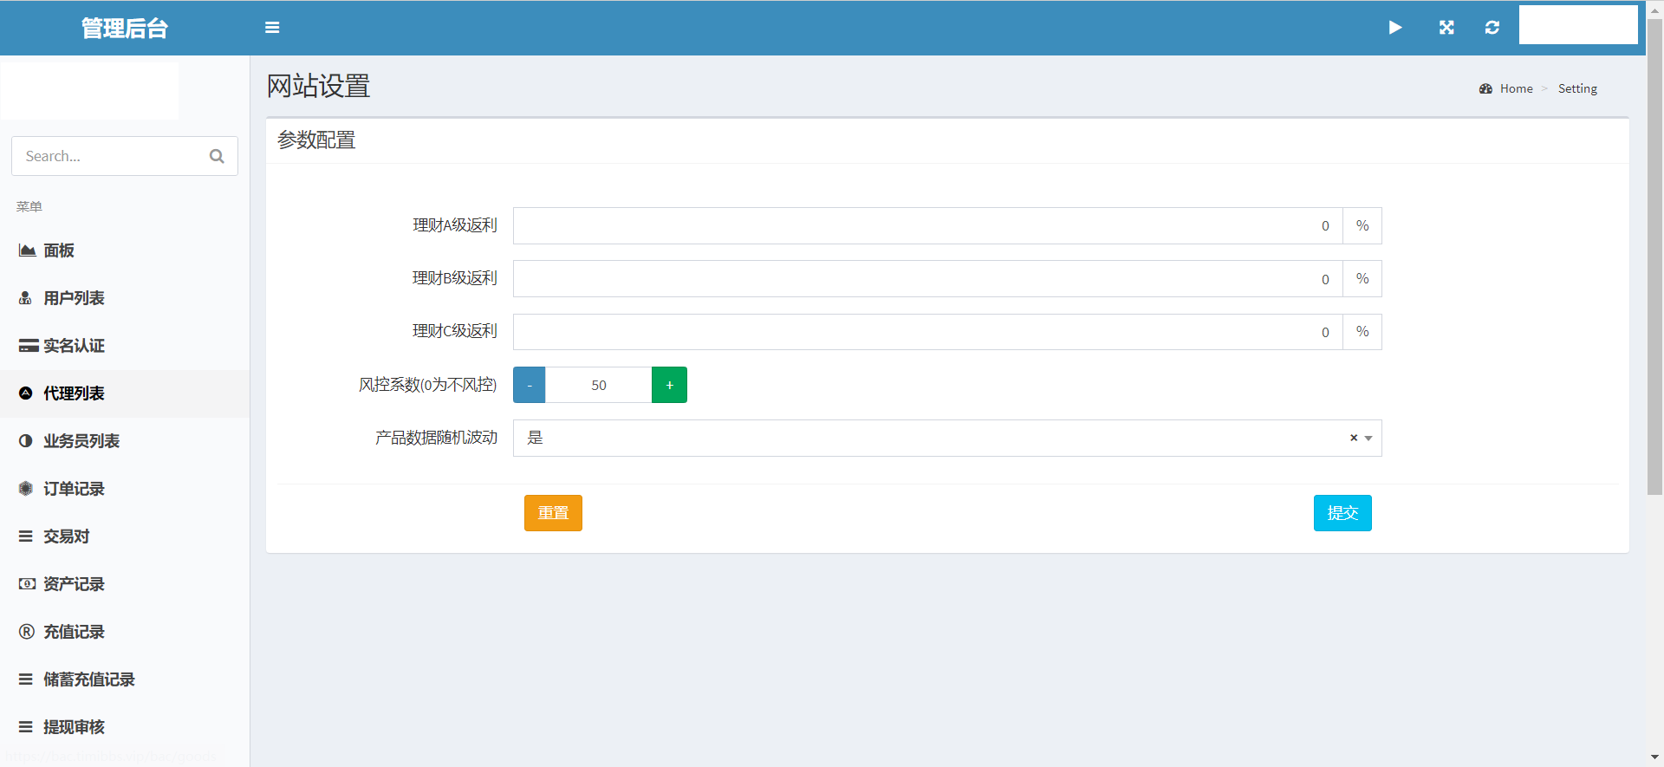Click the 提交 submit button
Viewport: 1664px width, 767px height.
point(1342,513)
